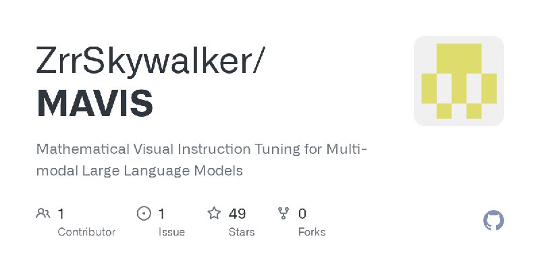Click the Forks label
Screen dimensions: 540x270
(312, 232)
